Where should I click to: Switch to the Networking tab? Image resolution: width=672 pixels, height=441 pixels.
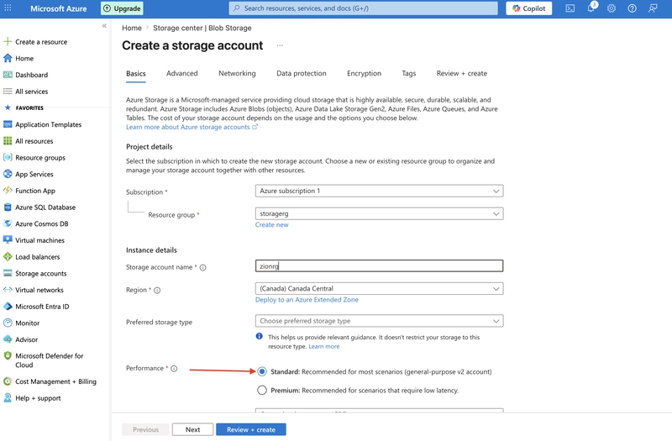(x=237, y=73)
